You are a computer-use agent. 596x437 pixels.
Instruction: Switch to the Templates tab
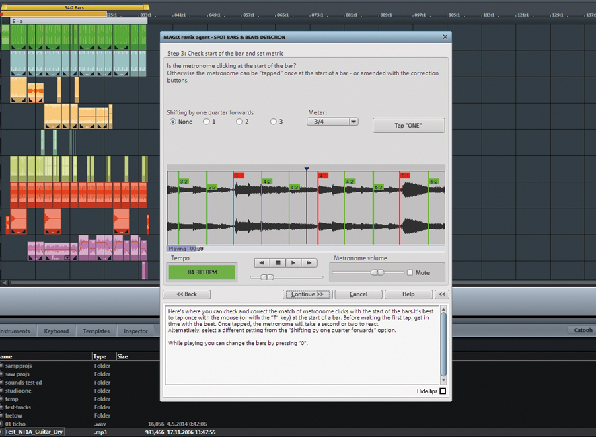[x=96, y=331]
